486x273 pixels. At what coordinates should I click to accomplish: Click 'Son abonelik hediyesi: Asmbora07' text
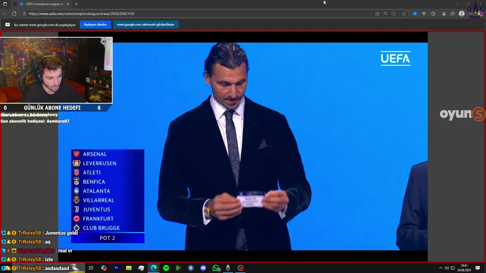35,121
